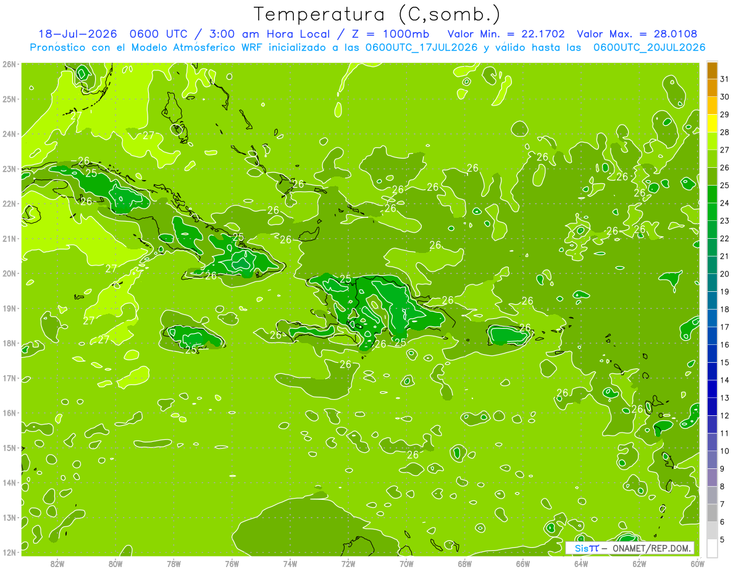
Task: Click the latitude label 14N
Action: (9, 483)
